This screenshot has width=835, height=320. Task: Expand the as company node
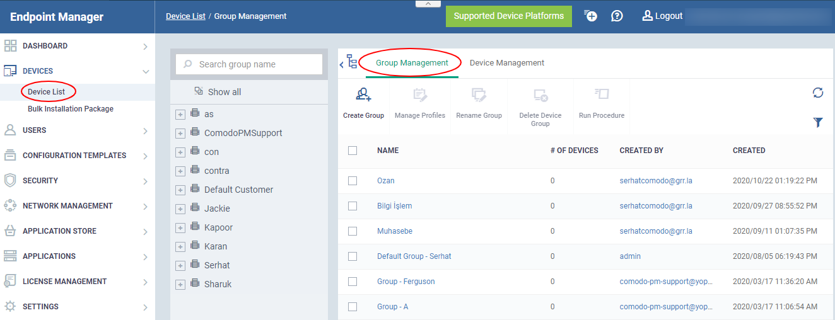point(180,115)
